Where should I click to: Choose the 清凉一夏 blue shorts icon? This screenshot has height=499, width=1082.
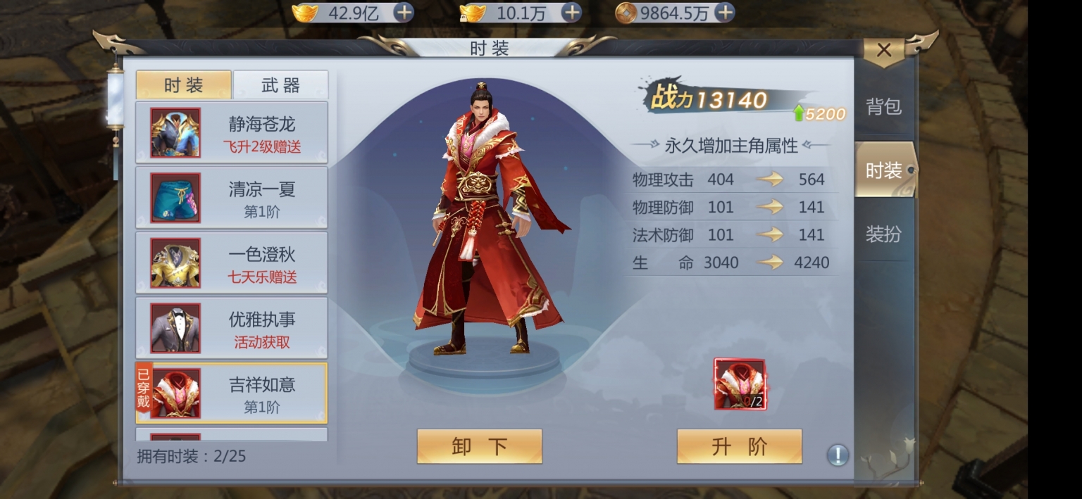[x=175, y=198]
